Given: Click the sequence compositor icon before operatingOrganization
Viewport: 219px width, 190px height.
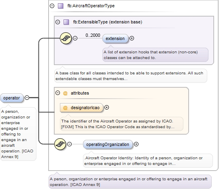Looking at the screenshot, I should (60, 144).
